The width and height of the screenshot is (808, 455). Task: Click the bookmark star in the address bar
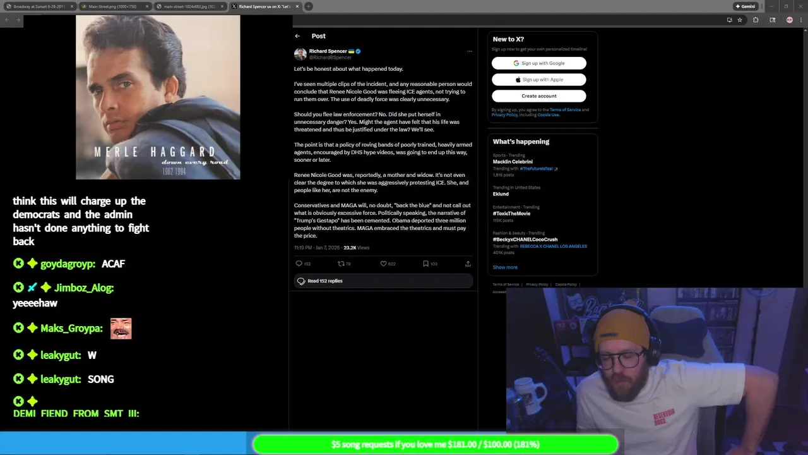[740, 20]
